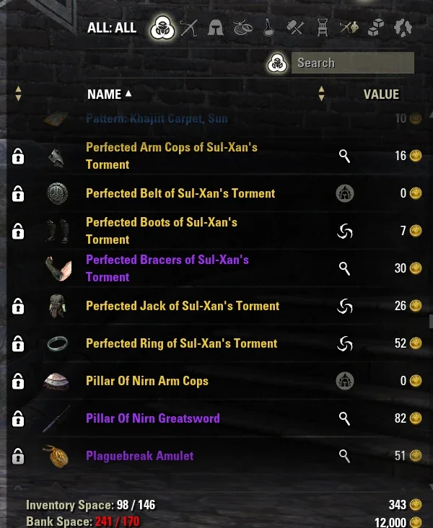Toggle lock on Plaguebreak Amulet

[18, 456]
